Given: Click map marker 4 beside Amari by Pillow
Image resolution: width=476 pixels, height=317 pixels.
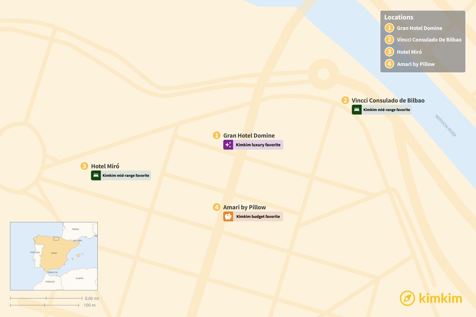Looking at the screenshot, I should [x=217, y=207].
